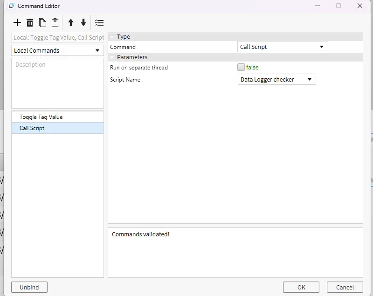
Task: Enable Run on separate thread checkbox
Action: [241, 67]
